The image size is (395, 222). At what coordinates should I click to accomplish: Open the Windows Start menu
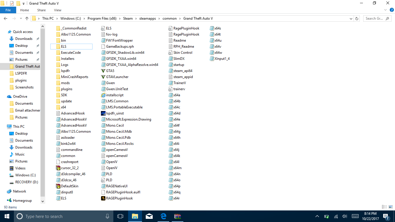click(7, 216)
